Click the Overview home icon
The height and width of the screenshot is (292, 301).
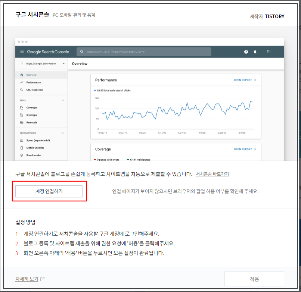point(22,75)
